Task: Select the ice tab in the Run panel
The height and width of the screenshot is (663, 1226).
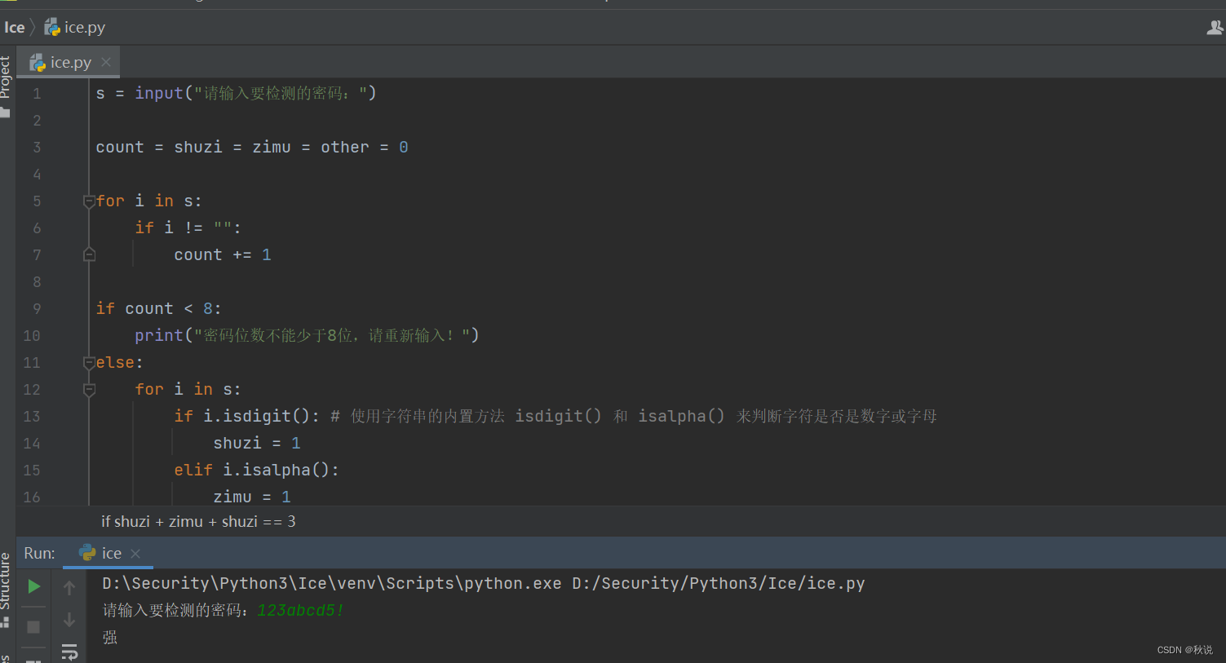Action: coord(108,553)
